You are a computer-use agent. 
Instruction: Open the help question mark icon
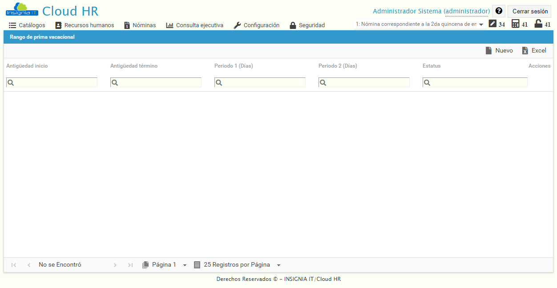[498, 11]
